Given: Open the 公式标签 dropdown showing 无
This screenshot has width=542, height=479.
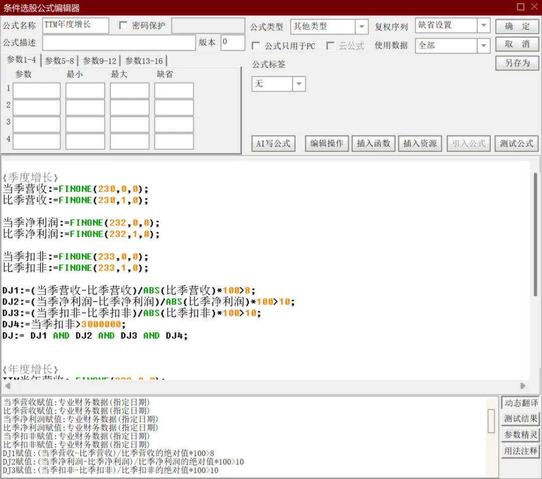Looking at the screenshot, I should 299,84.
